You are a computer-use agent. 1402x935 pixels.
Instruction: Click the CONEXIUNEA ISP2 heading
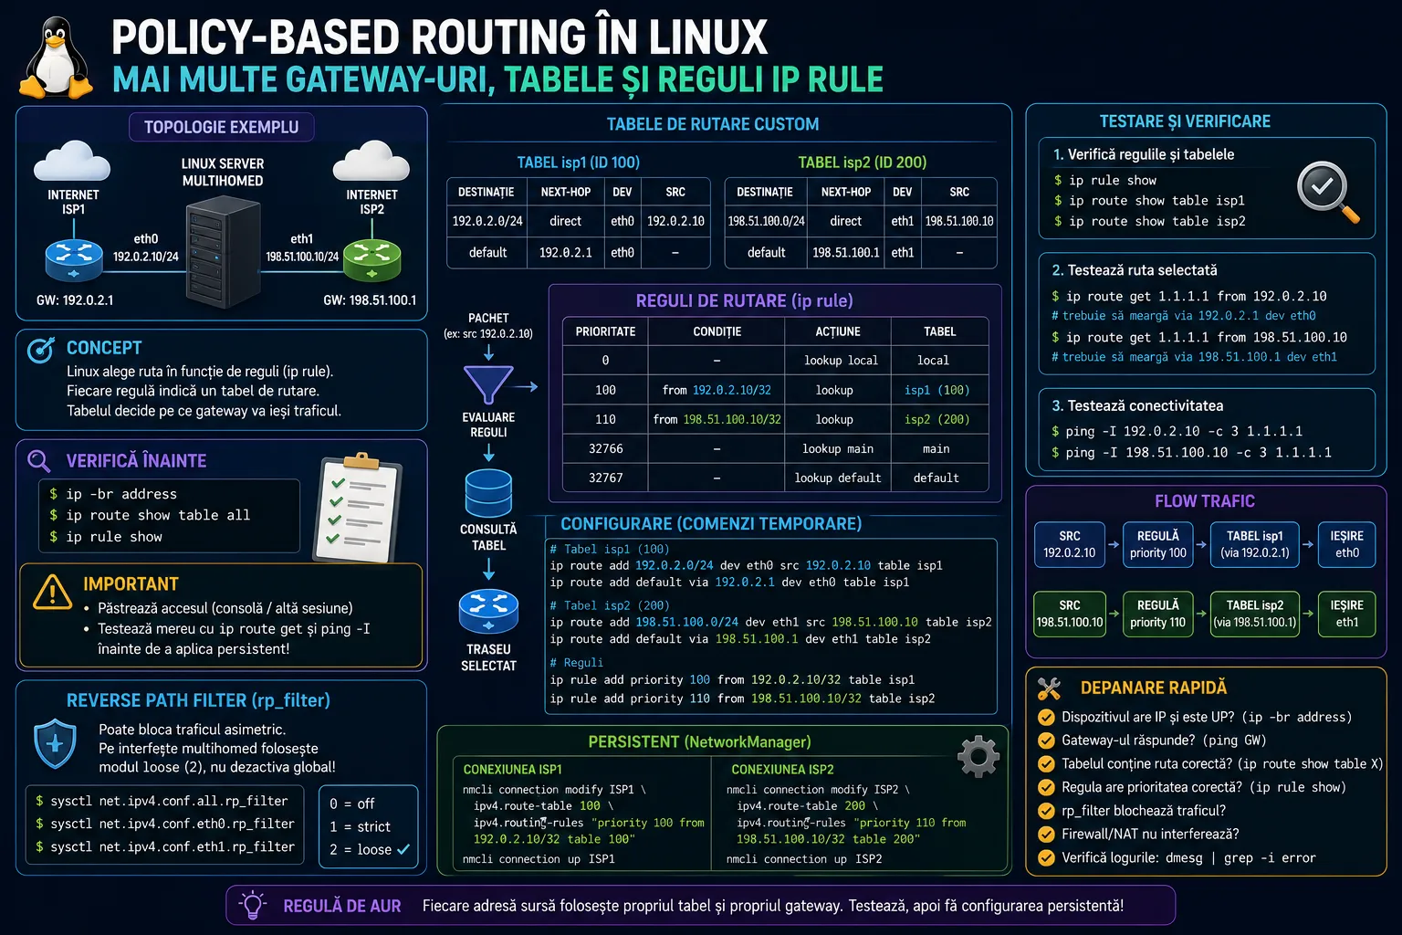click(782, 770)
